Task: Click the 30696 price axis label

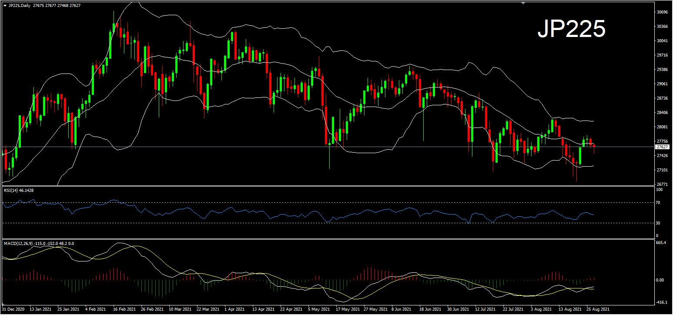Action: coord(663,12)
